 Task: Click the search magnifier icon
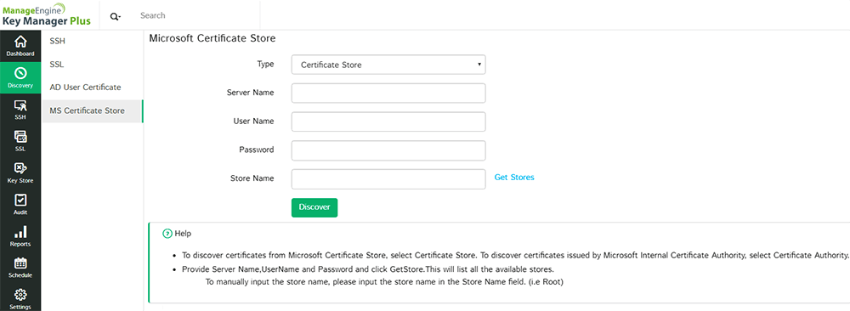pyautogui.click(x=115, y=16)
